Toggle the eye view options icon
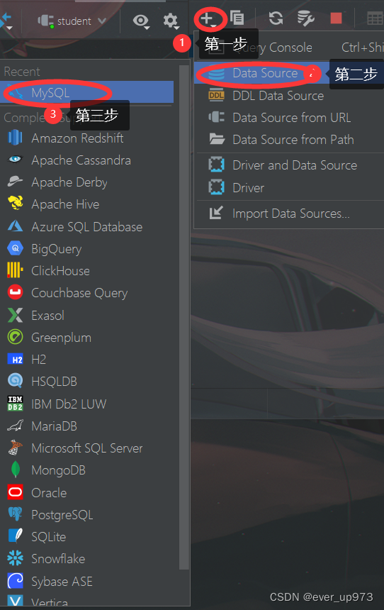 tap(142, 21)
